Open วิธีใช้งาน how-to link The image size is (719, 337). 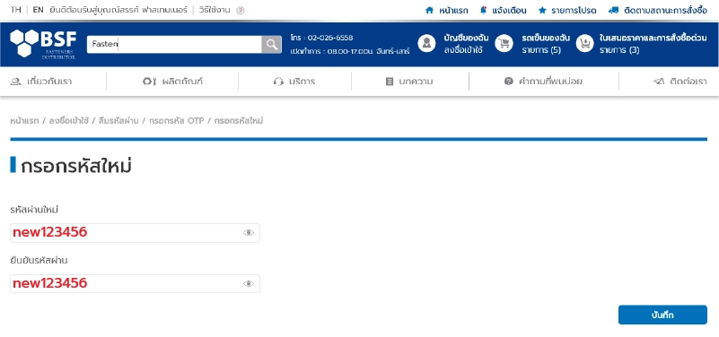pyautogui.click(x=215, y=10)
